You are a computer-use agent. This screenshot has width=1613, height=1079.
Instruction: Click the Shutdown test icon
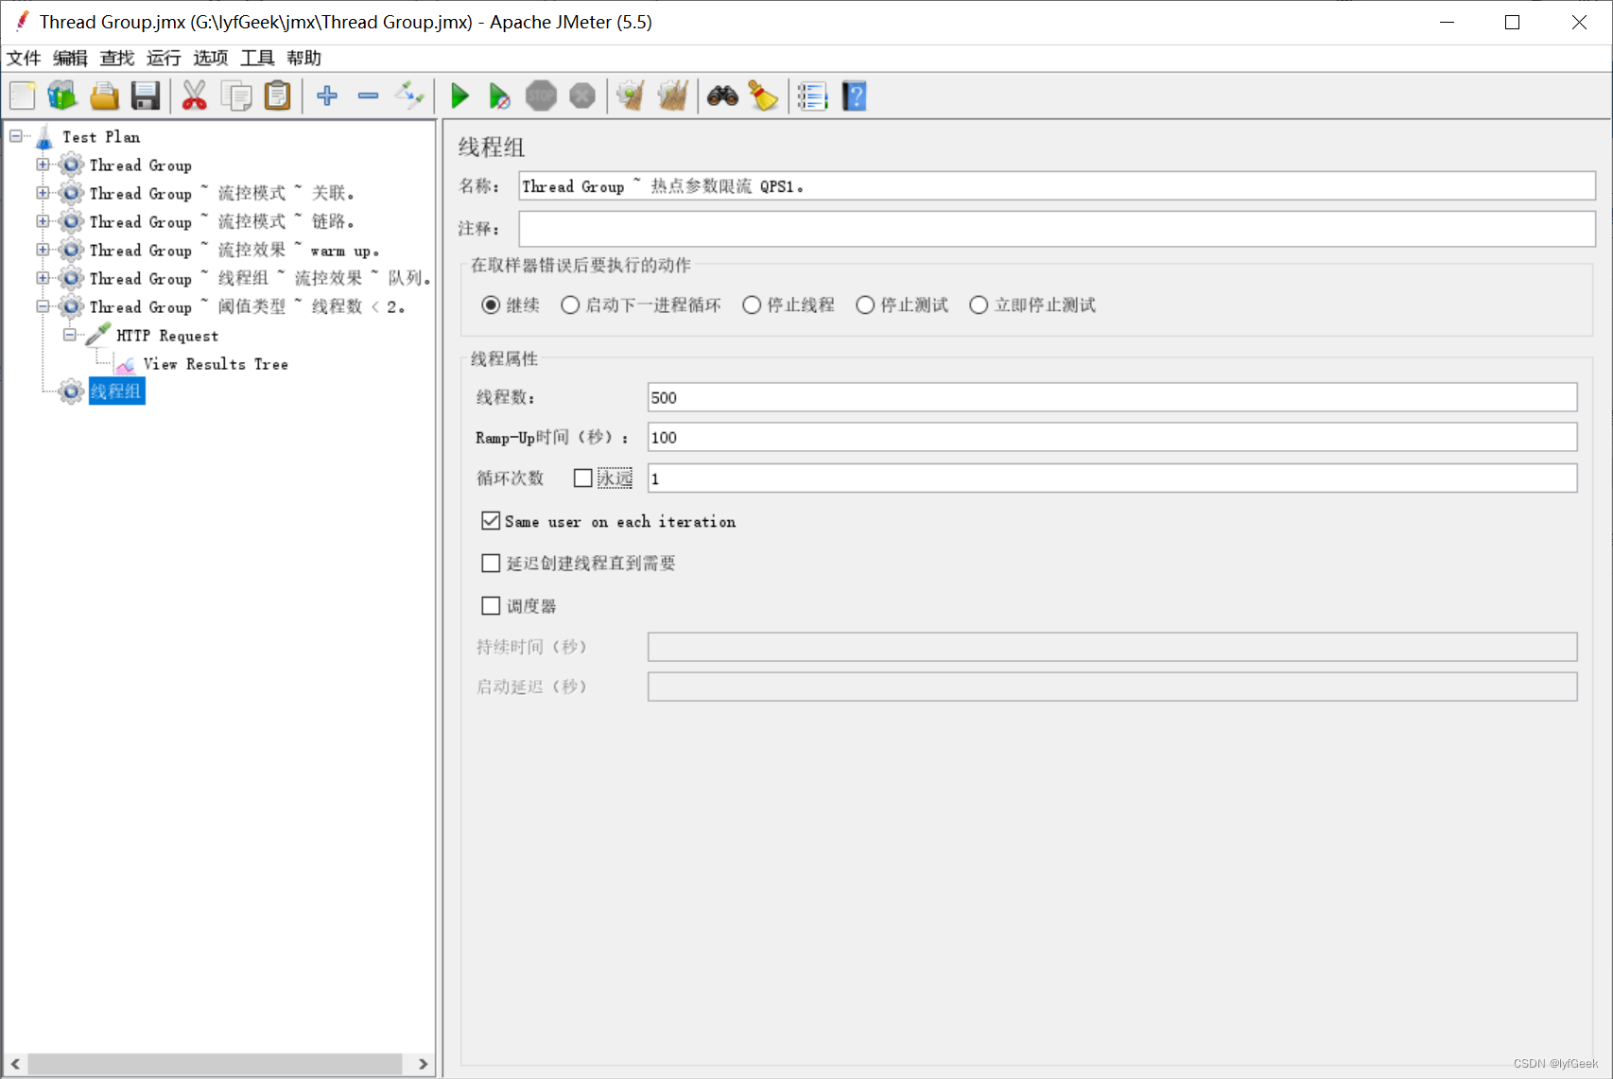coord(582,96)
